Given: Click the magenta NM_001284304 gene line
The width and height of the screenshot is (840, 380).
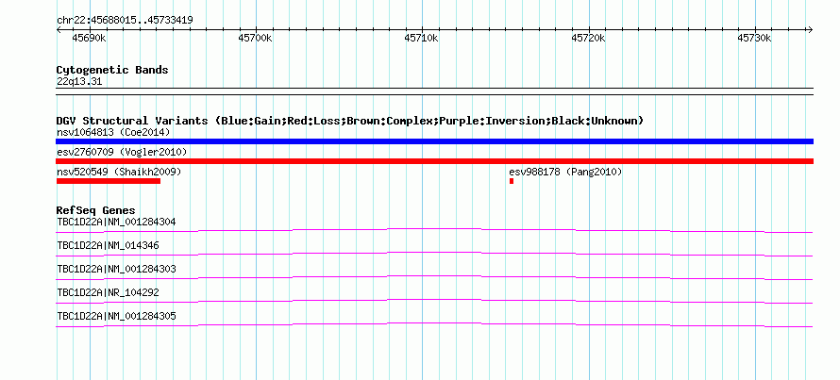Looking at the screenshot, I should point(434,230).
